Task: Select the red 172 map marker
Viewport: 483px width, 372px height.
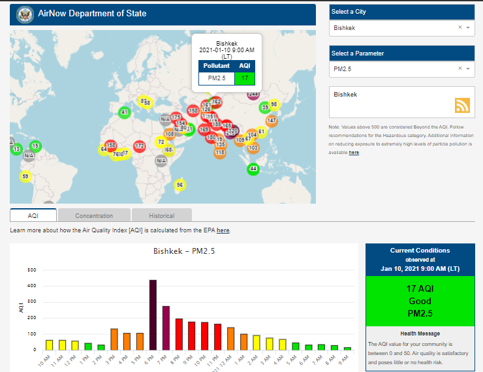Action: tap(139, 146)
